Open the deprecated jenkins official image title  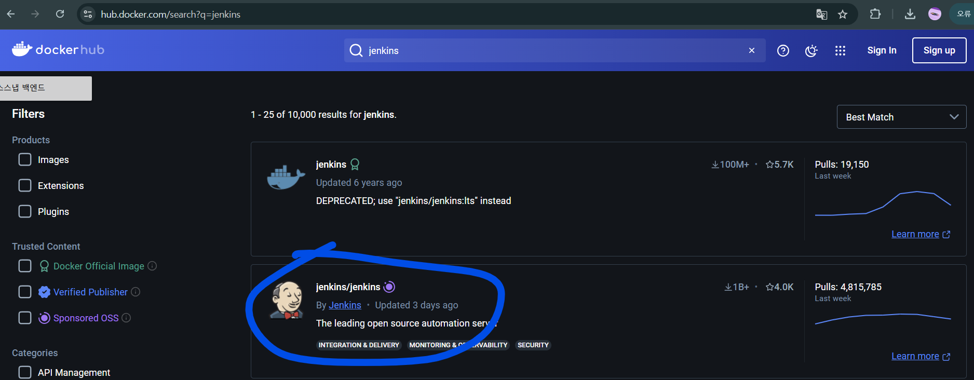[331, 165]
